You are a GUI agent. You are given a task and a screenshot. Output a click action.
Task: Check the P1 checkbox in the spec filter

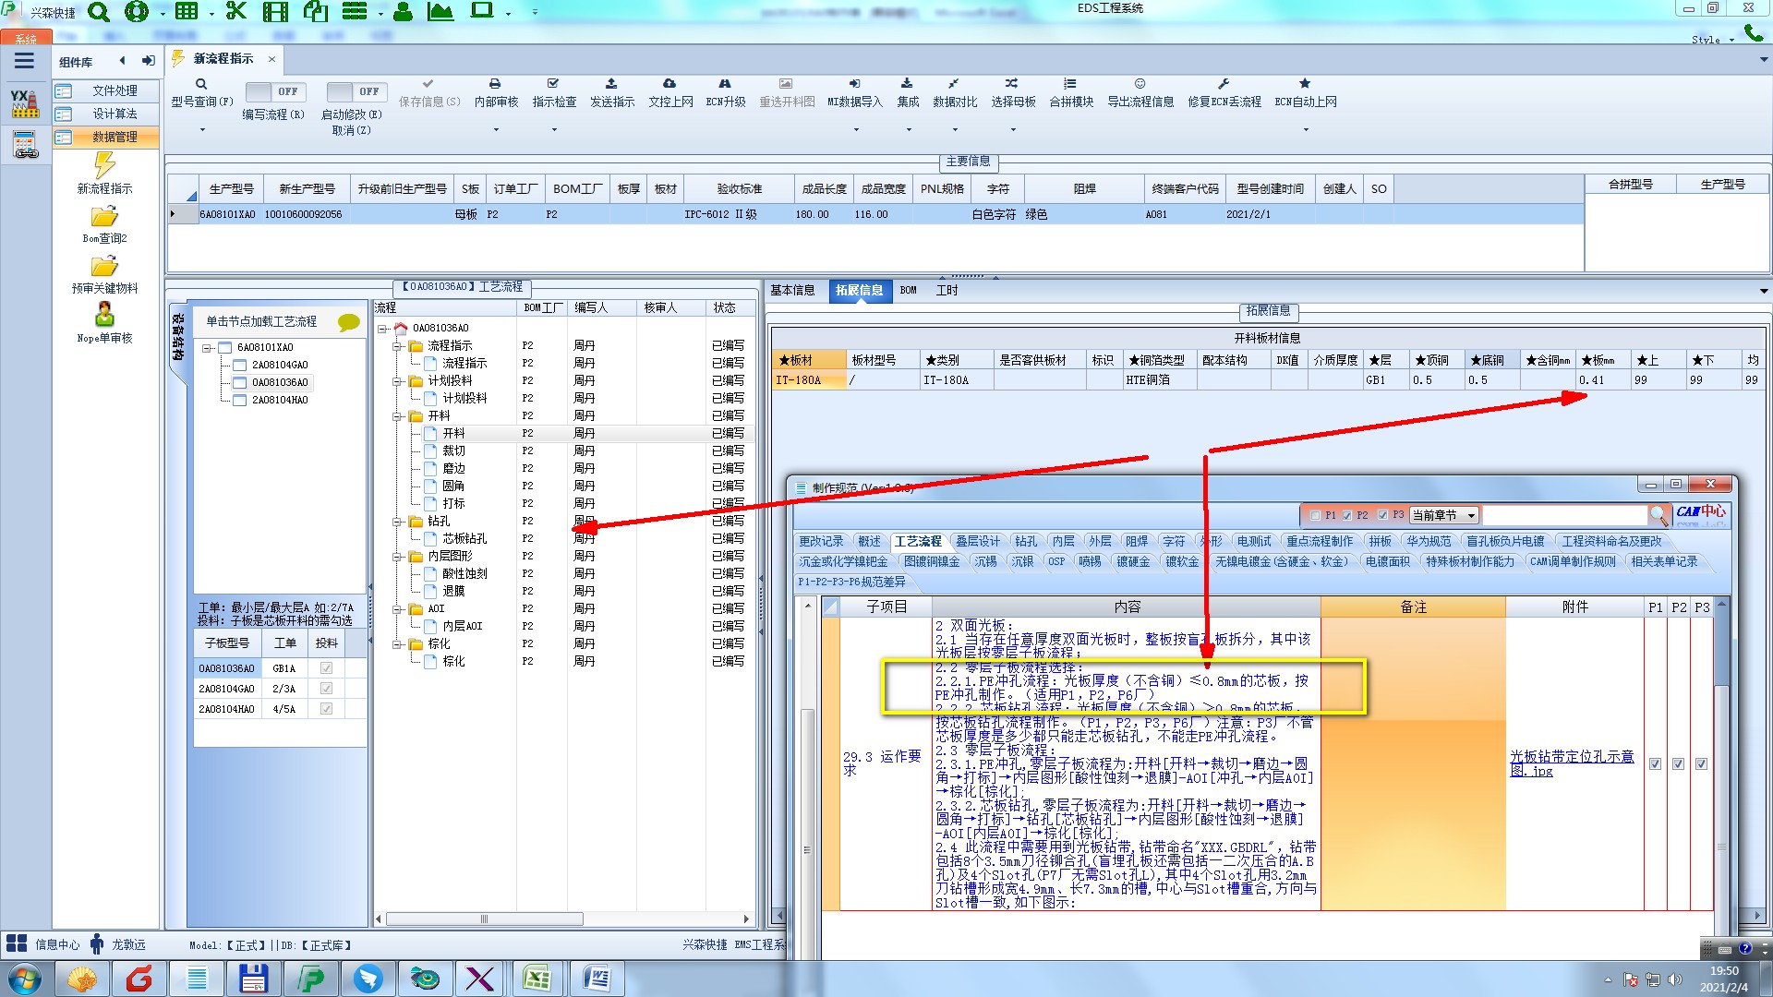(x=1315, y=515)
